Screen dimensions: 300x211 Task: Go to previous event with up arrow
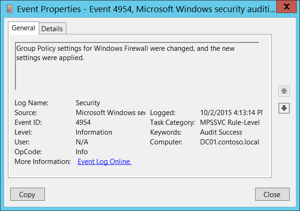(x=284, y=91)
